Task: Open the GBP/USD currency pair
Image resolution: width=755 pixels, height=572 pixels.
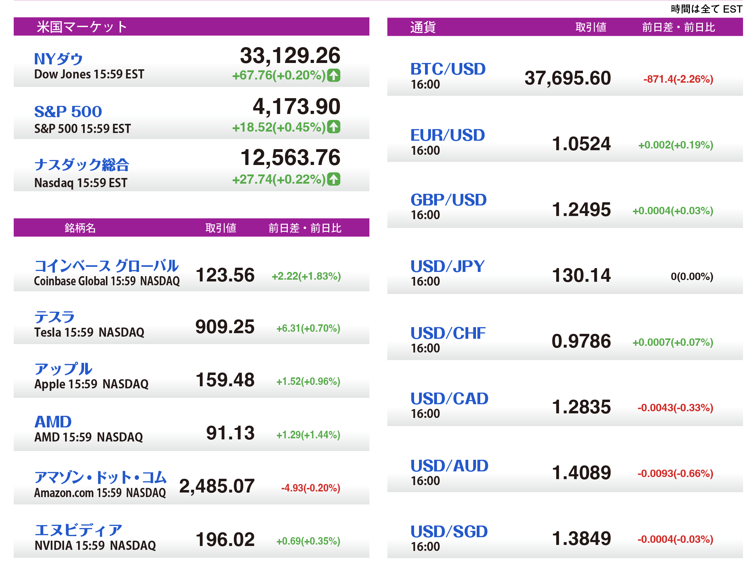Action: point(449,200)
